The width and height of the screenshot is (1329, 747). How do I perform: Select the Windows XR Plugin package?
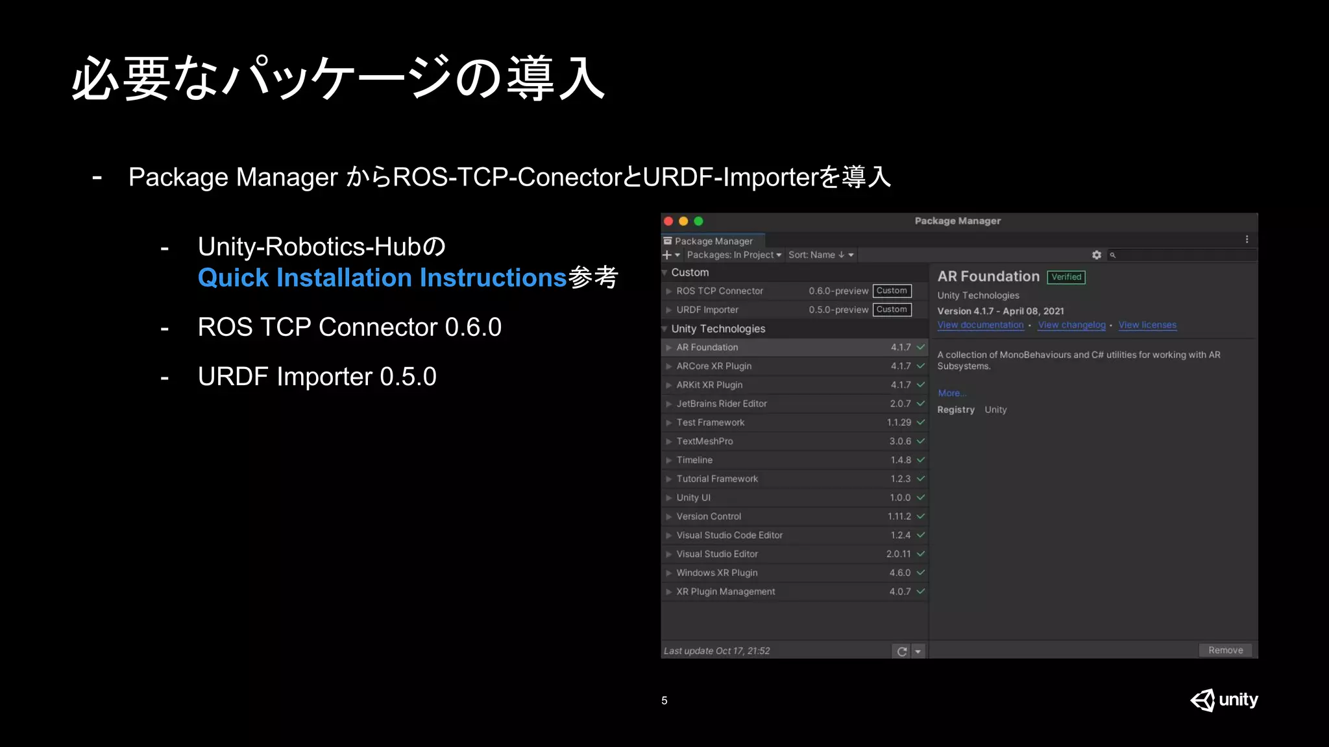[x=795, y=573]
